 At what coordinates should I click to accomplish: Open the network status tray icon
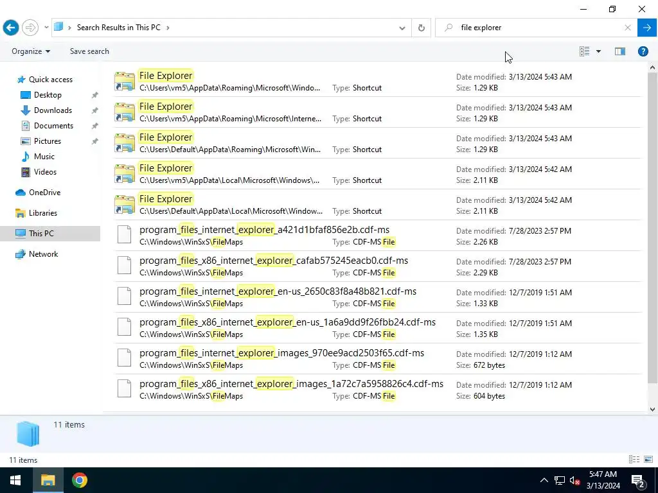click(x=560, y=480)
